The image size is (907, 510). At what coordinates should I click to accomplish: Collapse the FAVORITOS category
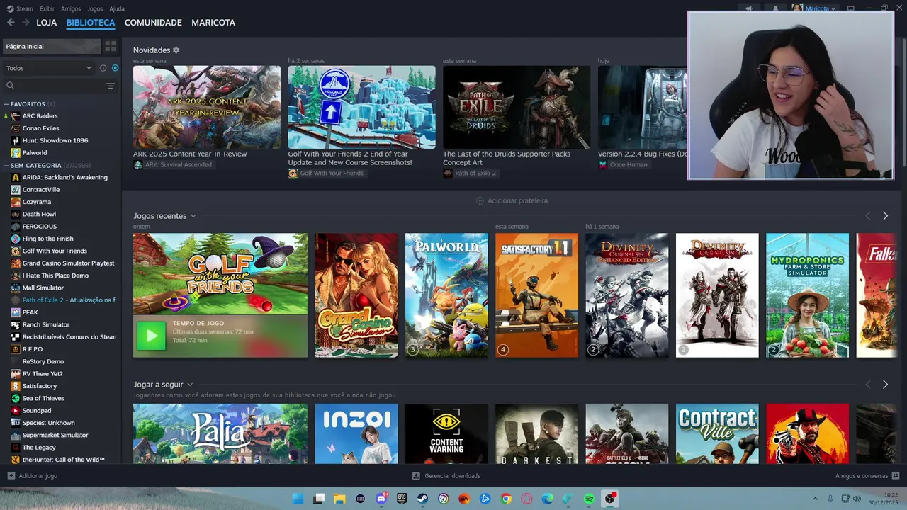(6, 104)
